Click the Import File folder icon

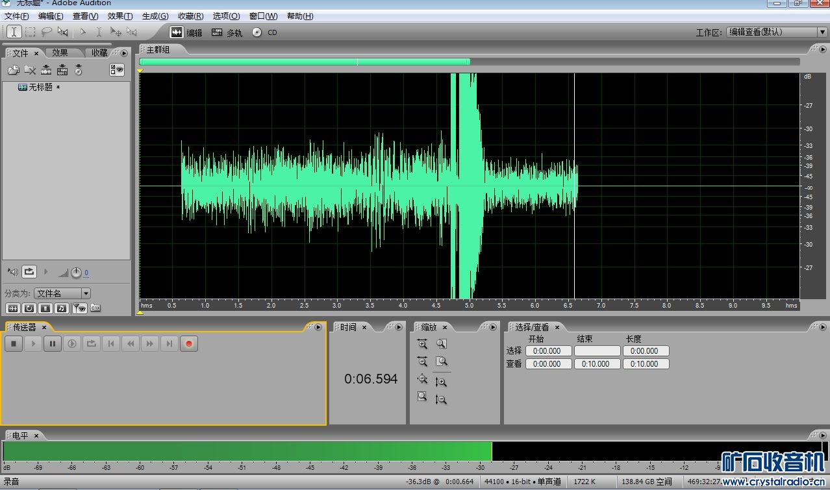(x=13, y=70)
